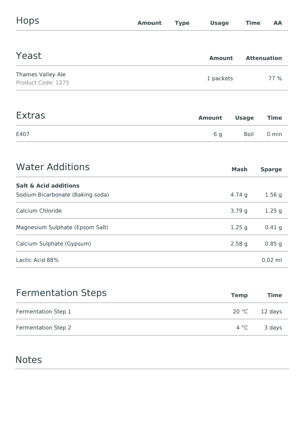Click the Boil usage value for E407
Screen dimensions: 304x430
249,134
